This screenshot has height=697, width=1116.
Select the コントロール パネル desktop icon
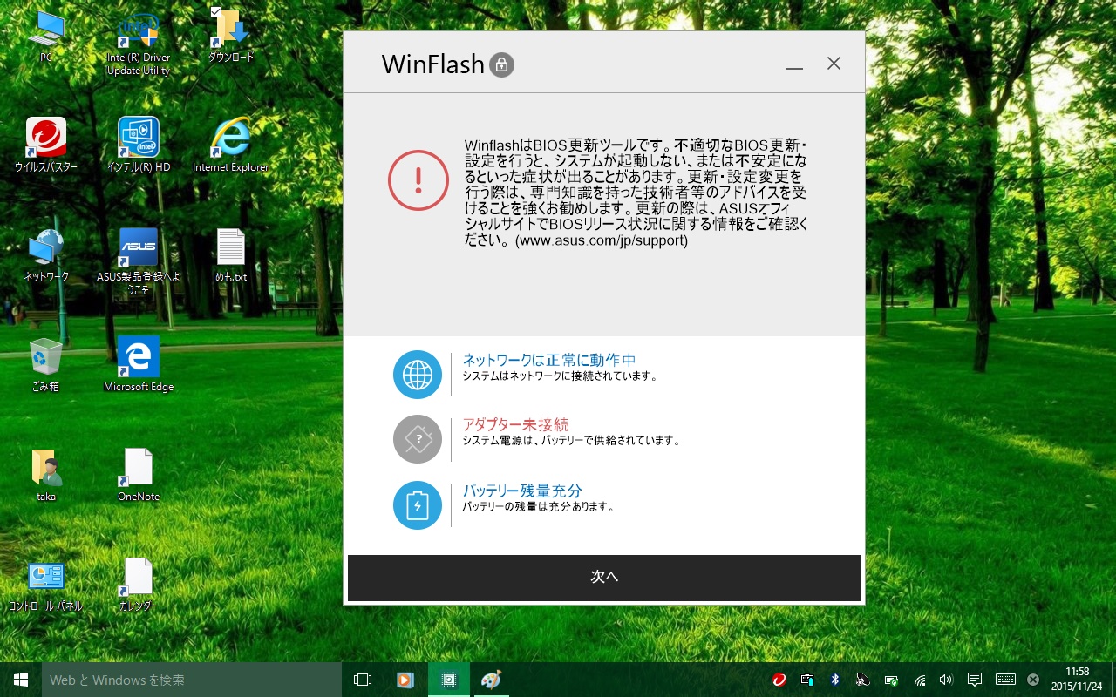click(45, 585)
